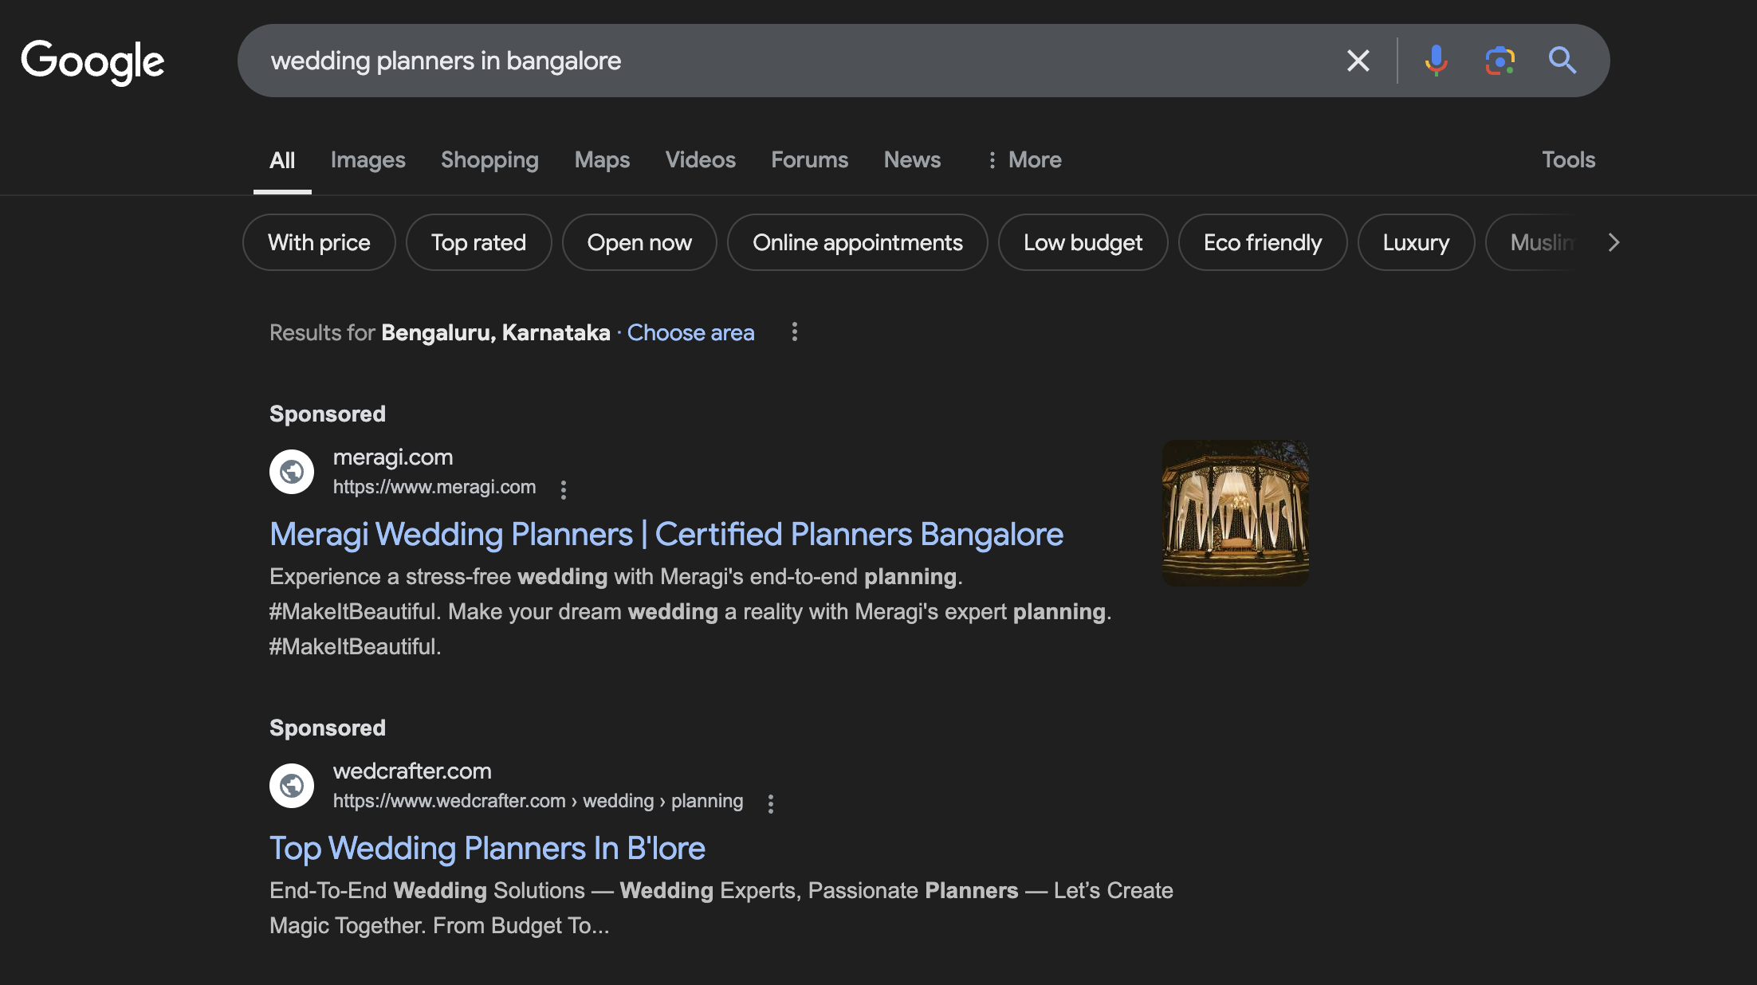Switch to the Maps tab
This screenshot has height=985, width=1757.
(602, 160)
